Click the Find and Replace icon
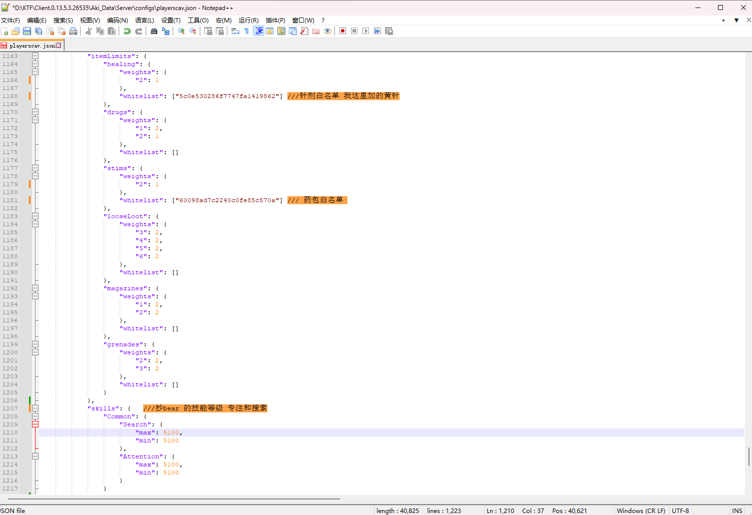This screenshot has width=752, height=515. click(x=166, y=31)
